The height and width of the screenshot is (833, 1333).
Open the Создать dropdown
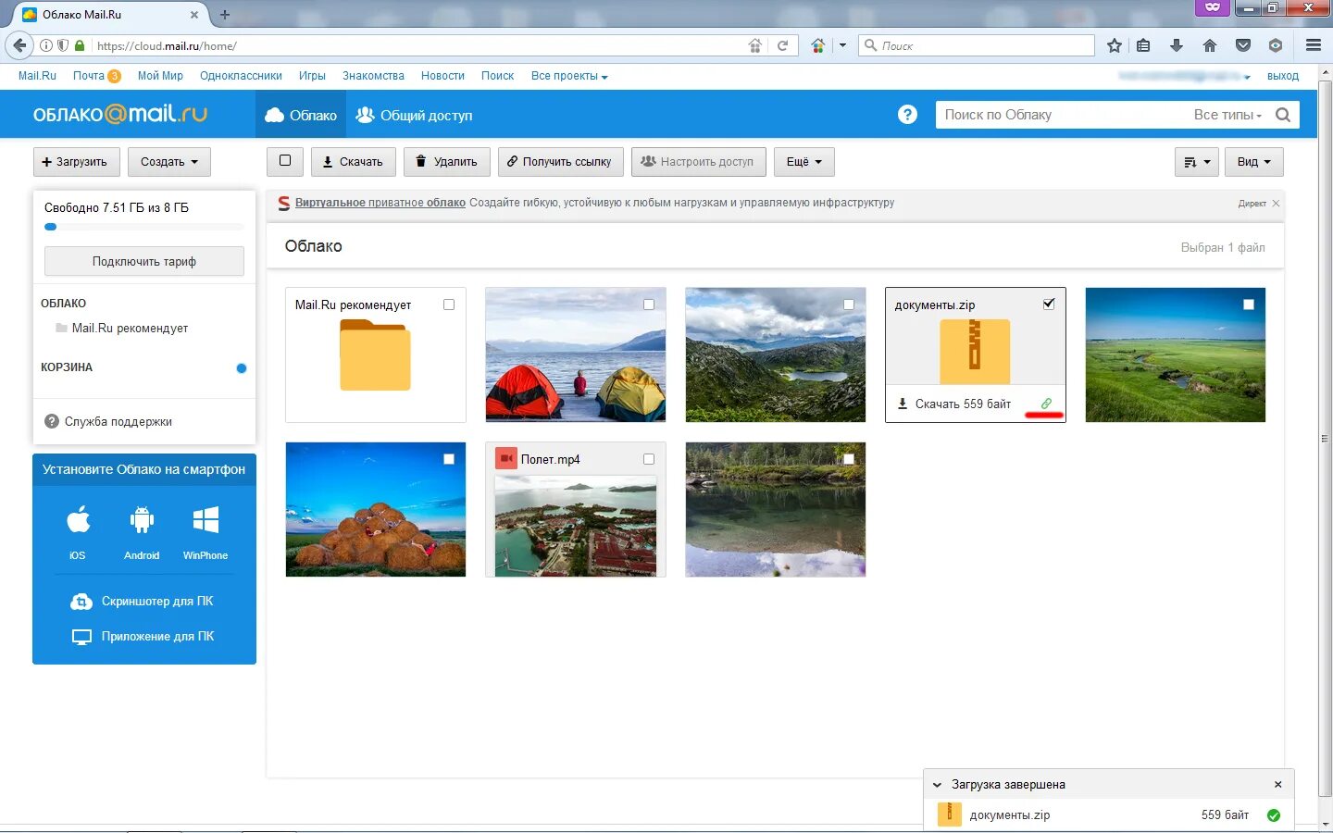point(169,162)
